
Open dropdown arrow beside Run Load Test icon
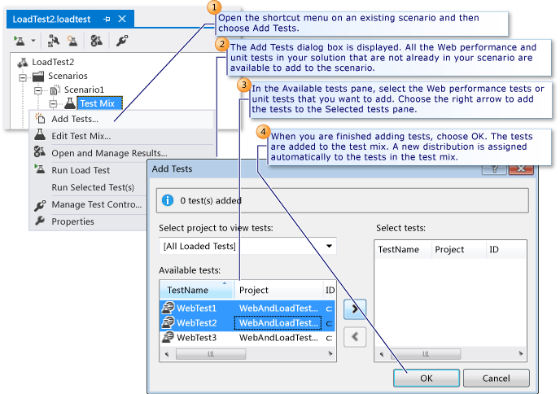[x=33, y=41]
